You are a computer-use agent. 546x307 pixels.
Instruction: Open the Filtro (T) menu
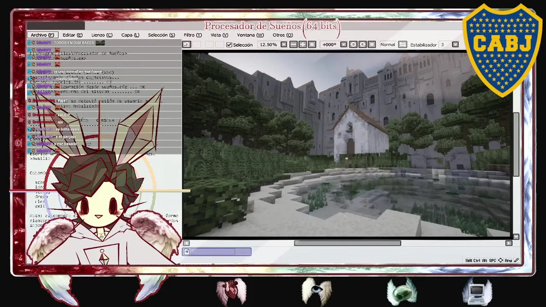click(x=193, y=35)
